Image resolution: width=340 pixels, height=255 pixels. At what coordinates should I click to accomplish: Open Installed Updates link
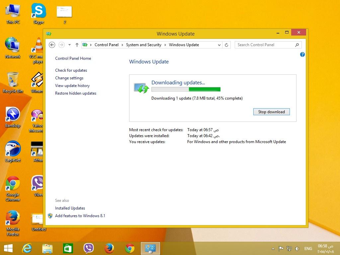pyautogui.click(x=70, y=208)
